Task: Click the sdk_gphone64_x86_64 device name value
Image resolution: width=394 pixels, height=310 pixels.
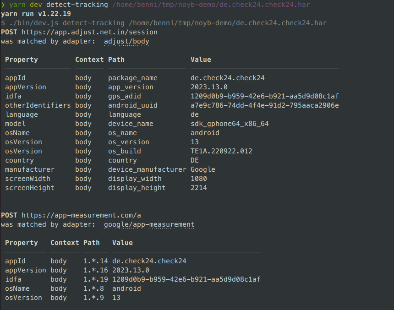Action: click(230, 124)
